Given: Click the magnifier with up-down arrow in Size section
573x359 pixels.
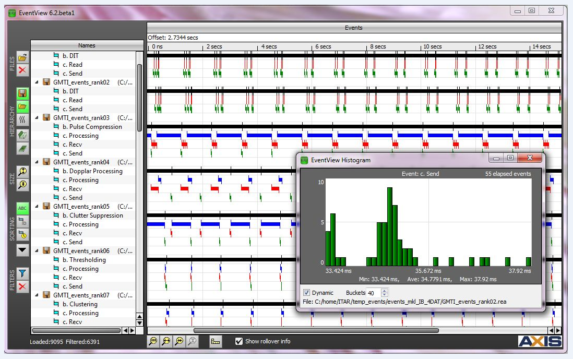Looking at the screenshot, I should (x=22, y=171).
